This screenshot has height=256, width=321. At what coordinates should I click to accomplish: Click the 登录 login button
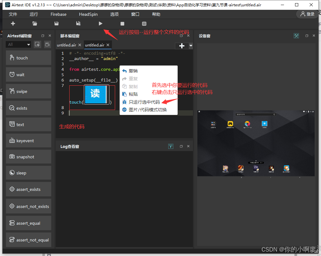pyautogui.click(x=307, y=14)
